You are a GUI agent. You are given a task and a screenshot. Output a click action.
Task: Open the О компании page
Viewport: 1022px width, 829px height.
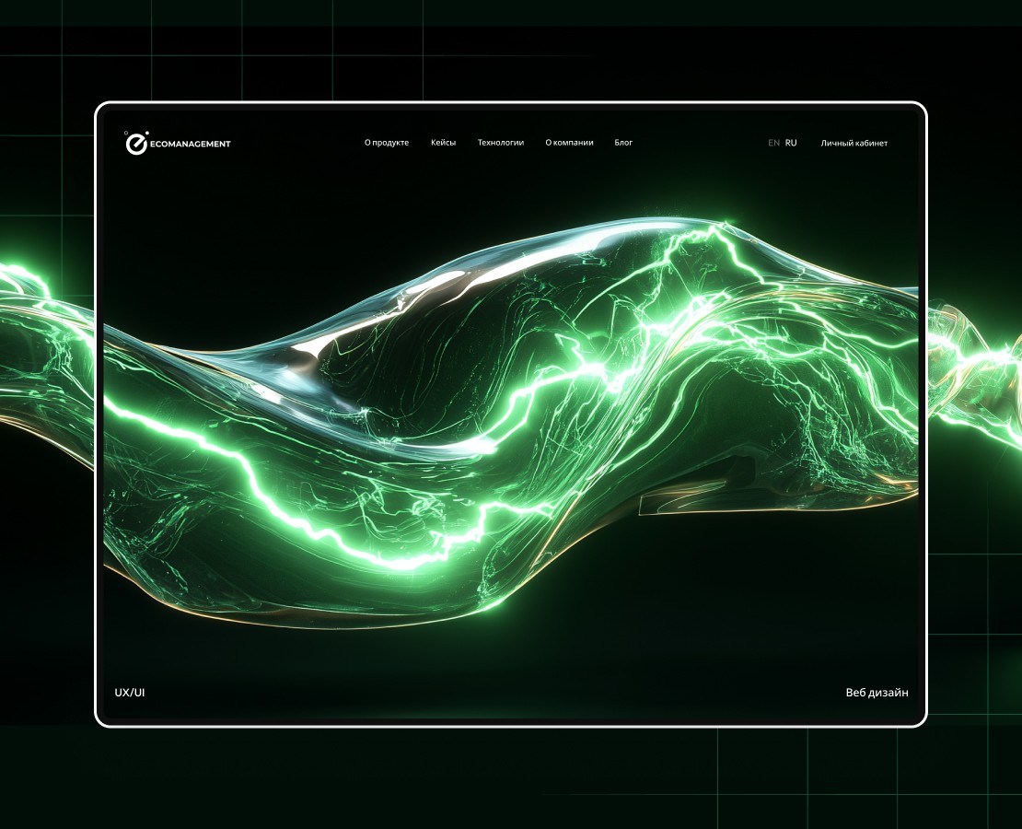point(568,143)
